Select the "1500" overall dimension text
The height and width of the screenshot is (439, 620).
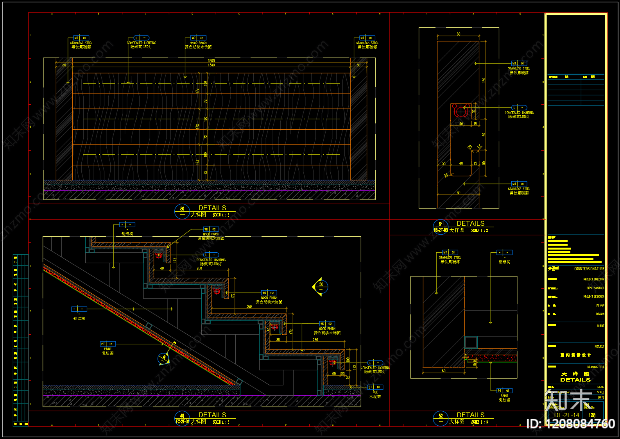point(211,61)
